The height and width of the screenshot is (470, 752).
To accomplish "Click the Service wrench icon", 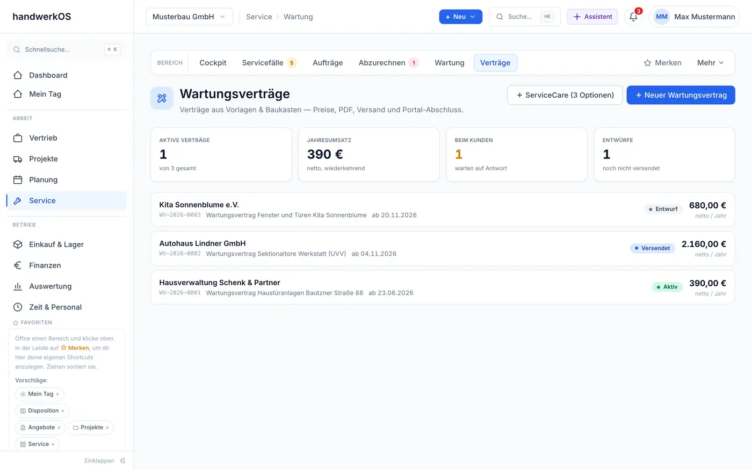I will (18, 201).
